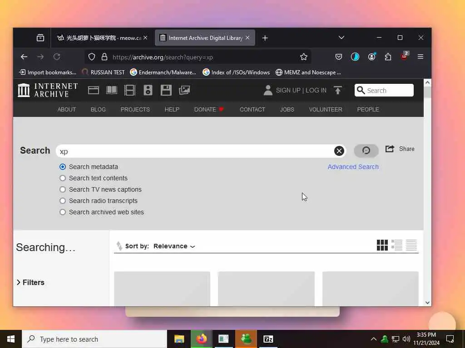Select Search metadata option

[x=63, y=167]
